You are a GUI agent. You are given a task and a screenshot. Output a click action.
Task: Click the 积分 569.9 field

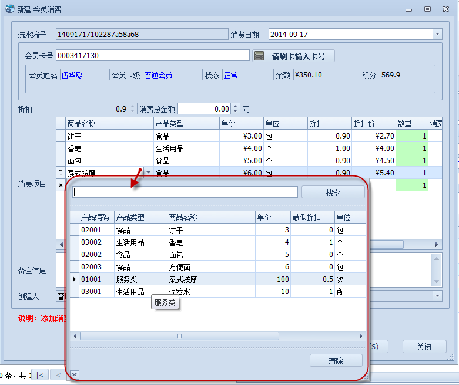pyautogui.click(x=405, y=75)
